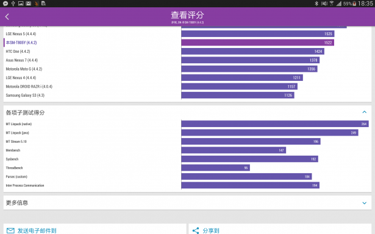This screenshot has width=375, height=234.
Task: Tap the USB icon in status bar
Action: click(x=13, y=3)
